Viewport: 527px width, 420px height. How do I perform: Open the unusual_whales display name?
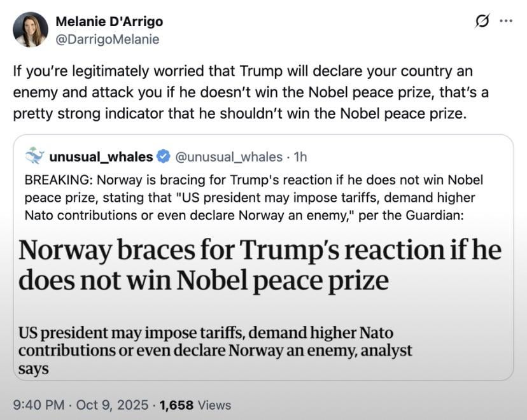pyautogui.click(x=101, y=157)
